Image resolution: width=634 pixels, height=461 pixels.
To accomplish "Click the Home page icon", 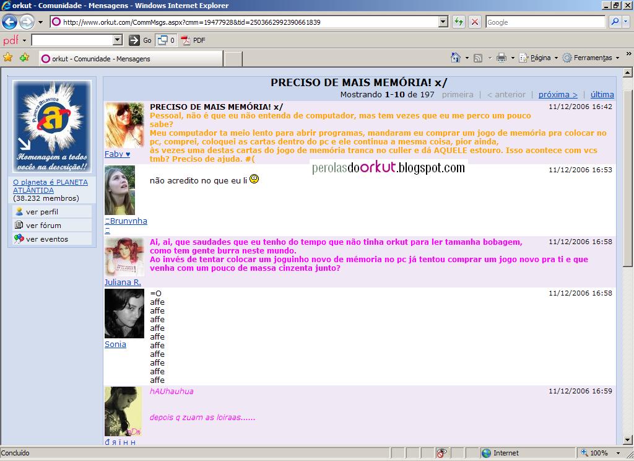I will pyautogui.click(x=456, y=58).
